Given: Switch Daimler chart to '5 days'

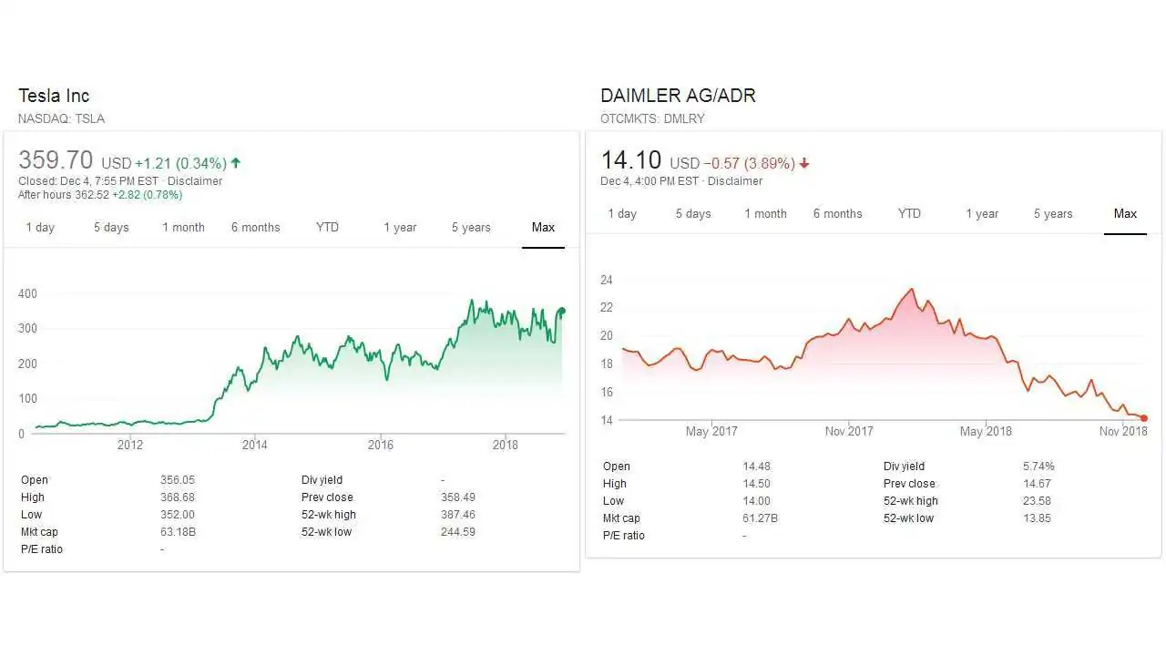Looking at the screenshot, I should click(x=693, y=213).
